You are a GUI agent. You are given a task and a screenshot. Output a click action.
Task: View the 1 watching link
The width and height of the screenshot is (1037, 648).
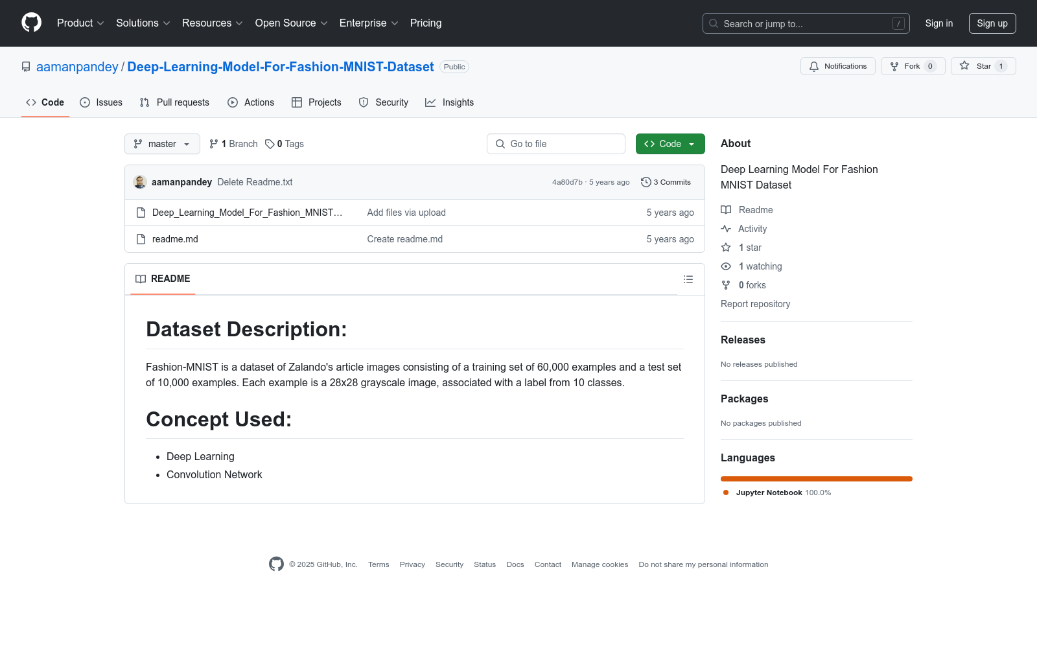point(752,266)
